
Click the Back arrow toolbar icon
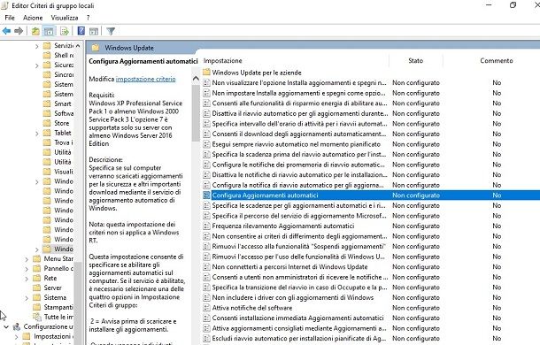point(6,31)
